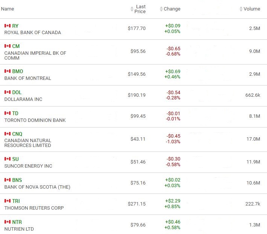267x234 pixels.
Task: Click the $271.15 price for Thomson Reuters
Action: click(137, 204)
